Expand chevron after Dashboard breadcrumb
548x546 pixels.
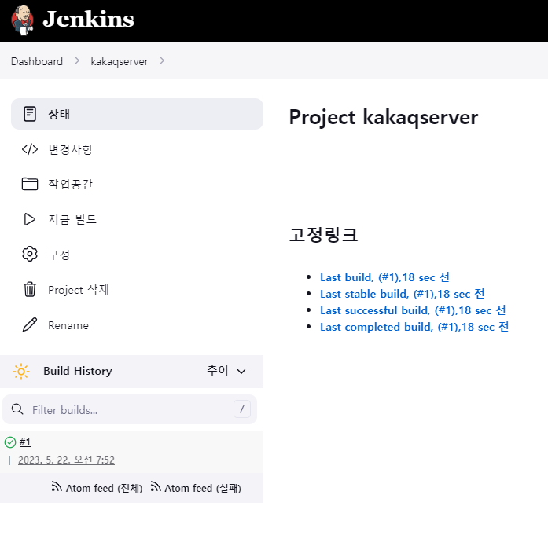pyautogui.click(x=77, y=61)
